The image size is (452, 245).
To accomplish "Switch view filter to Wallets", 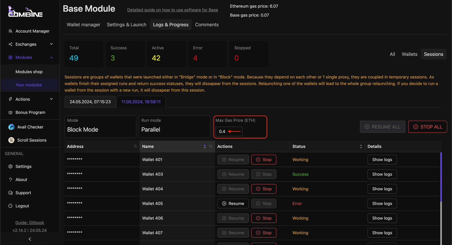I will (x=409, y=54).
